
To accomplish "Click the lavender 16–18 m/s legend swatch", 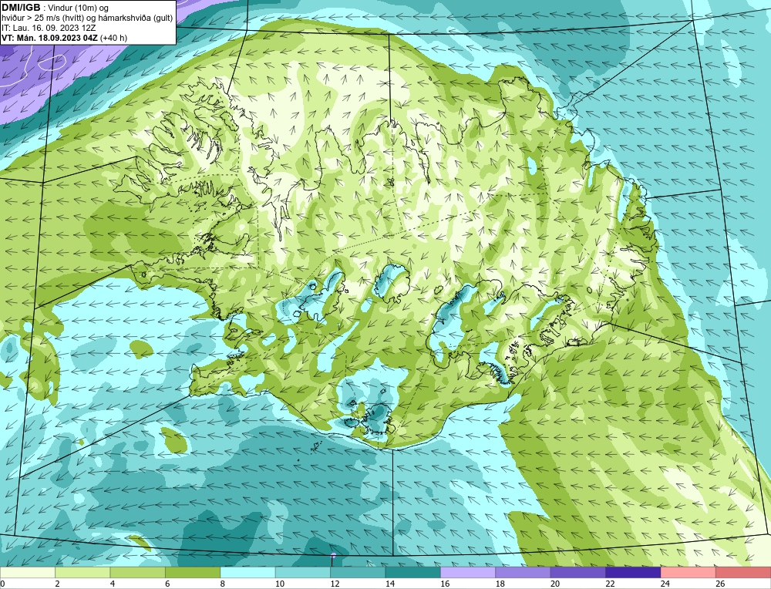I will click(468, 572).
